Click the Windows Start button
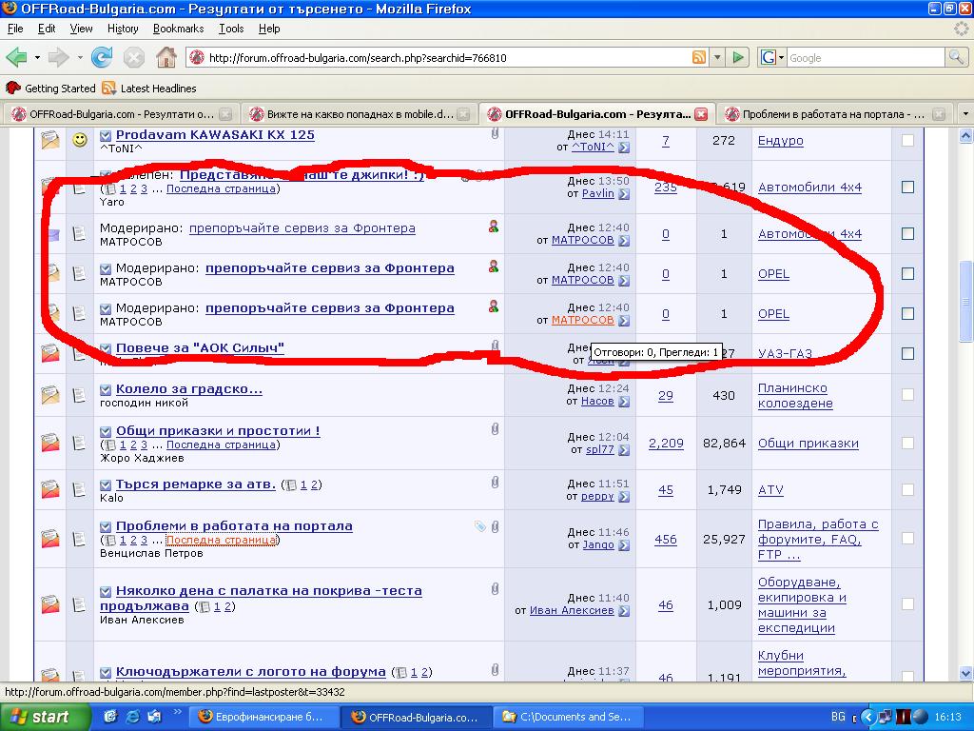This screenshot has height=731, width=974. point(38,717)
